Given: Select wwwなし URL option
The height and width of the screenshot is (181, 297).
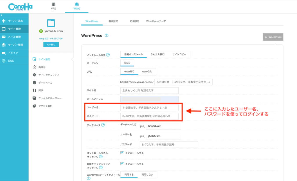Looking at the screenshot, I should (x=147, y=71).
